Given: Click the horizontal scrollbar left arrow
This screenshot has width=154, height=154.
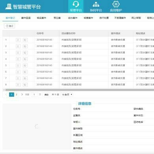Looking at the screenshot, I should point(4,90).
